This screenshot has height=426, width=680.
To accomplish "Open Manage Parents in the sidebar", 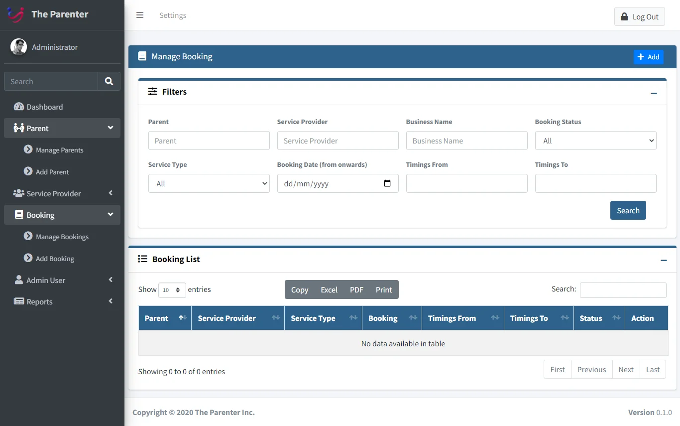I will coord(59,150).
